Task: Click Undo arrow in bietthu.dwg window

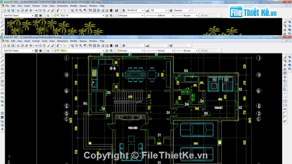Action: pos(58,46)
